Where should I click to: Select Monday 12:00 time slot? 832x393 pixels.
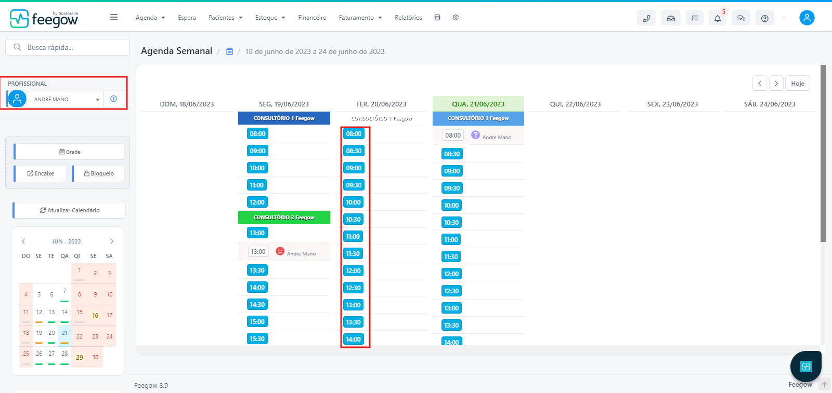[x=257, y=202]
